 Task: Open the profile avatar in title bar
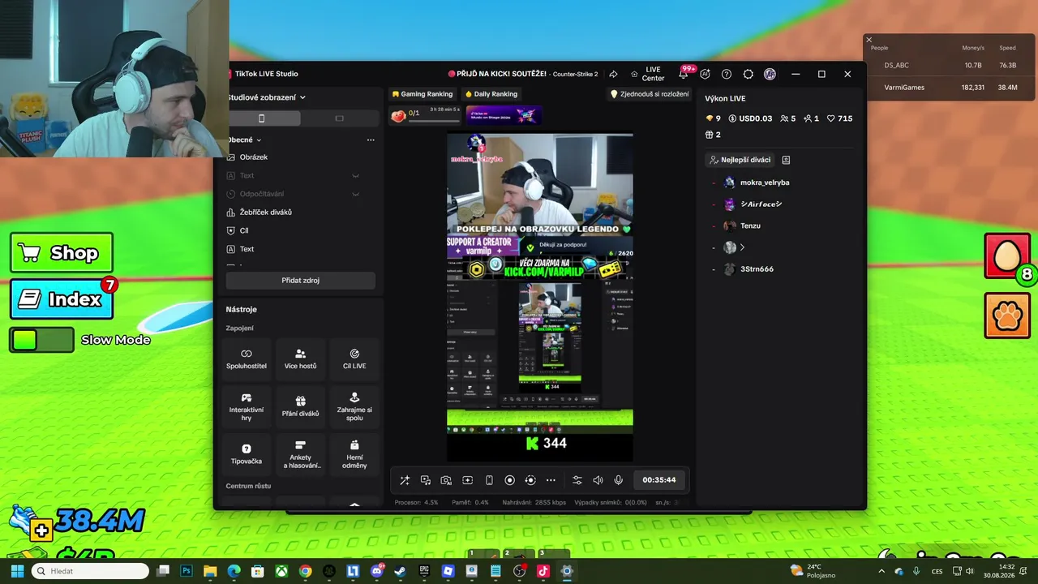[x=770, y=74]
